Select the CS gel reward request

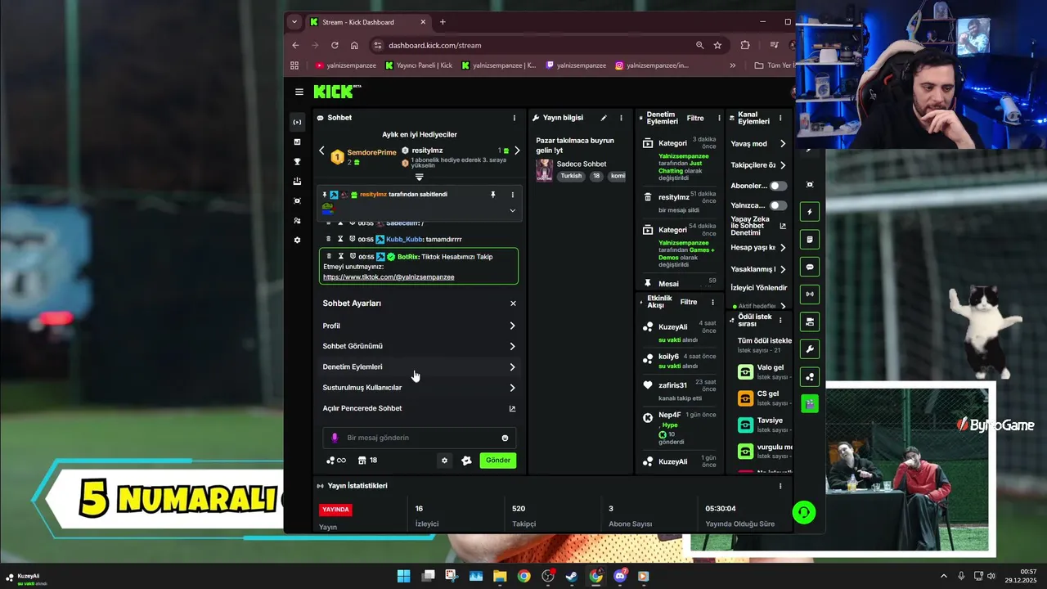(764, 398)
